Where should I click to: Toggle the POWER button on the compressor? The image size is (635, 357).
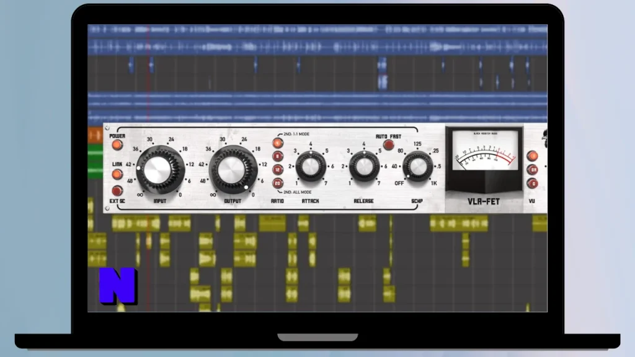pos(117,144)
